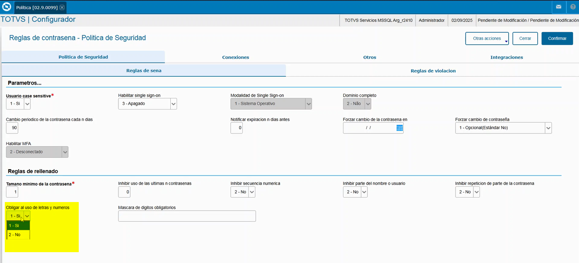This screenshot has width=579, height=263.
Task: Open the calendar date picker icon
Action: (x=399, y=128)
